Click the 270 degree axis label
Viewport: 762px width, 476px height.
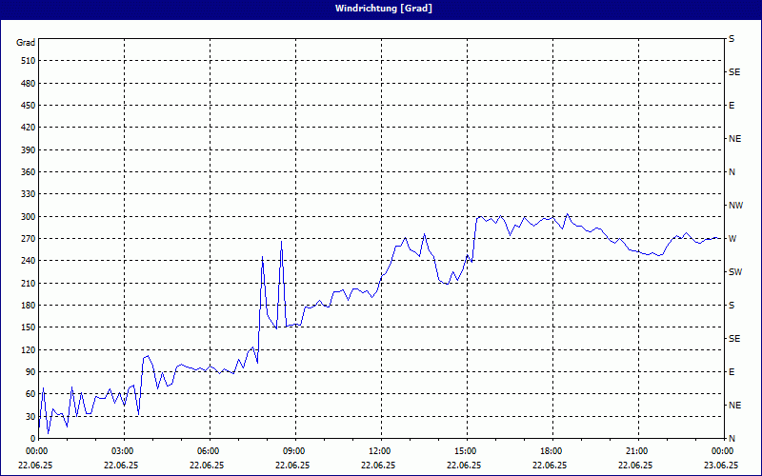click(29, 239)
